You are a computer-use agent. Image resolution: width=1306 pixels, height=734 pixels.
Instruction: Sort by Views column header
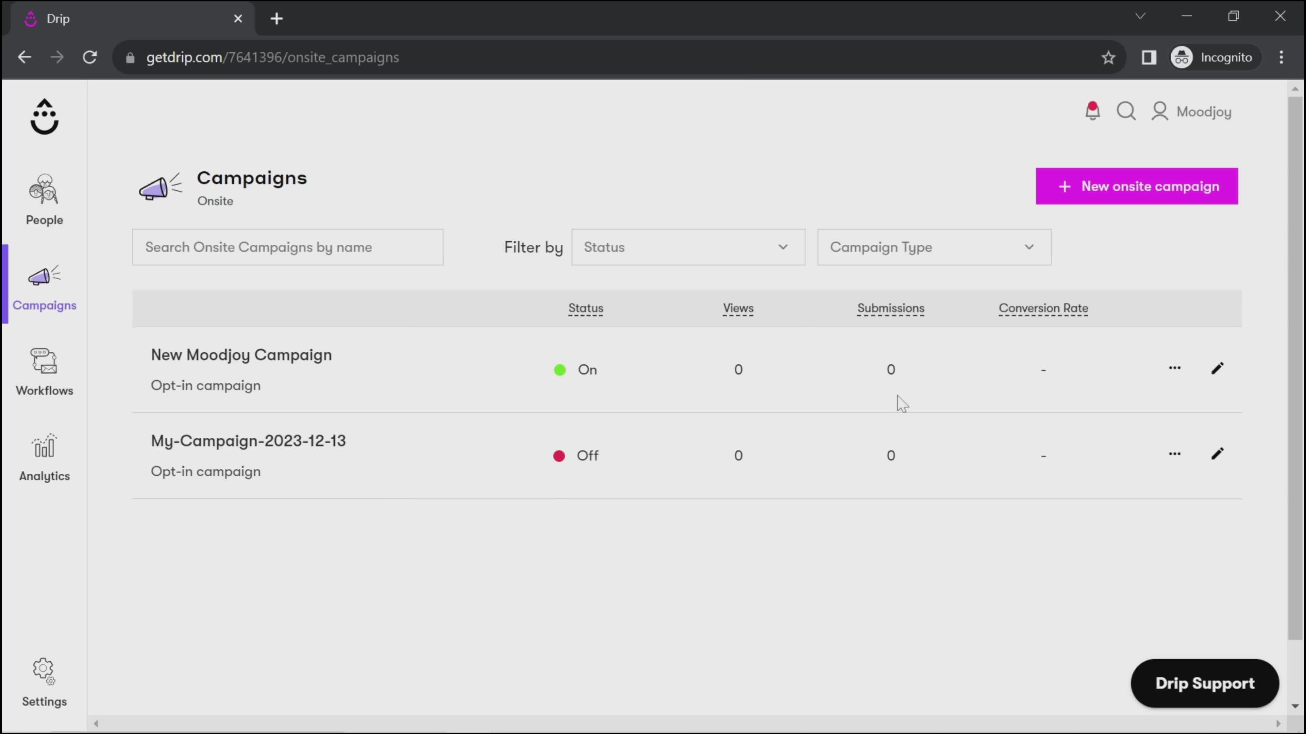pos(738,309)
